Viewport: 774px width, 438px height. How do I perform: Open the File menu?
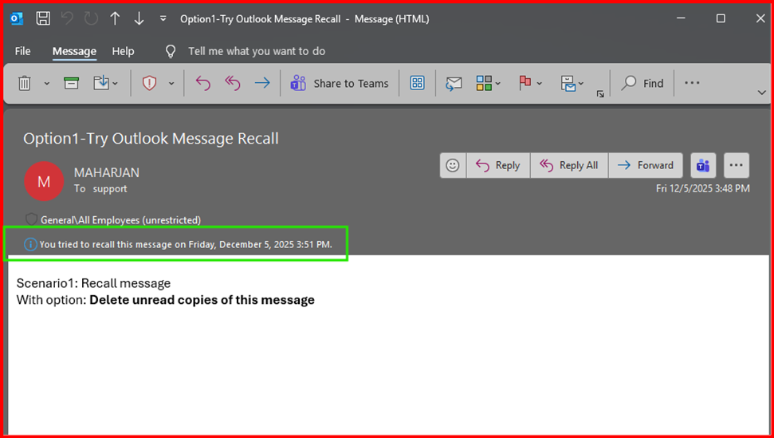pyautogui.click(x=22, y=51)
